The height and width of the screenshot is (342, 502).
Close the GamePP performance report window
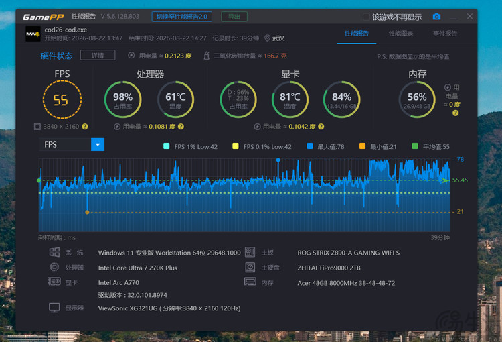(x=470, y=17)
